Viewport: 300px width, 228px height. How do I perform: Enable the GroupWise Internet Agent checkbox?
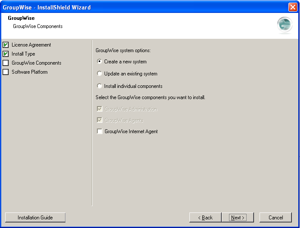point(99,131)
